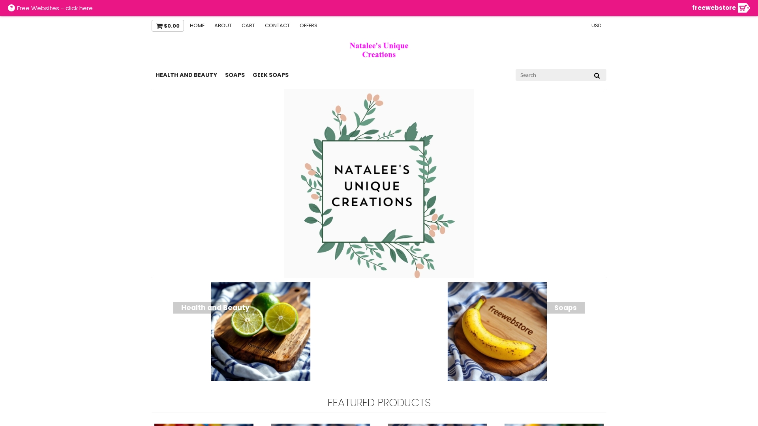The image size is (758, 426).
Task: Go to the HOME menu item
Action: click(x=197, y=26)
